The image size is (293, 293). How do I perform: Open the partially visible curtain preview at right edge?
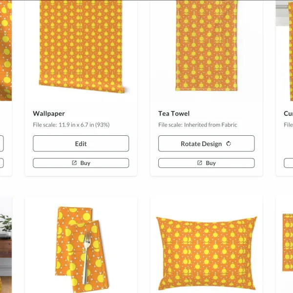(284, 50)
